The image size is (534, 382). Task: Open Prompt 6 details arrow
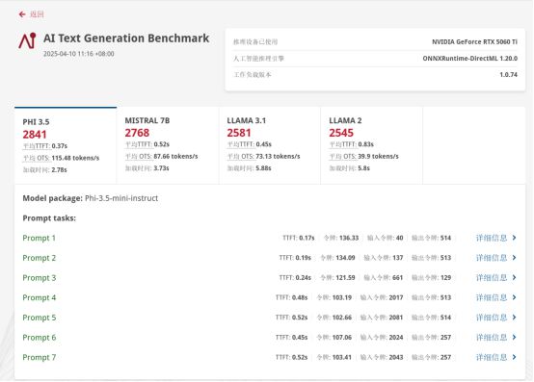pyautogui.click(x=514, y=337)
